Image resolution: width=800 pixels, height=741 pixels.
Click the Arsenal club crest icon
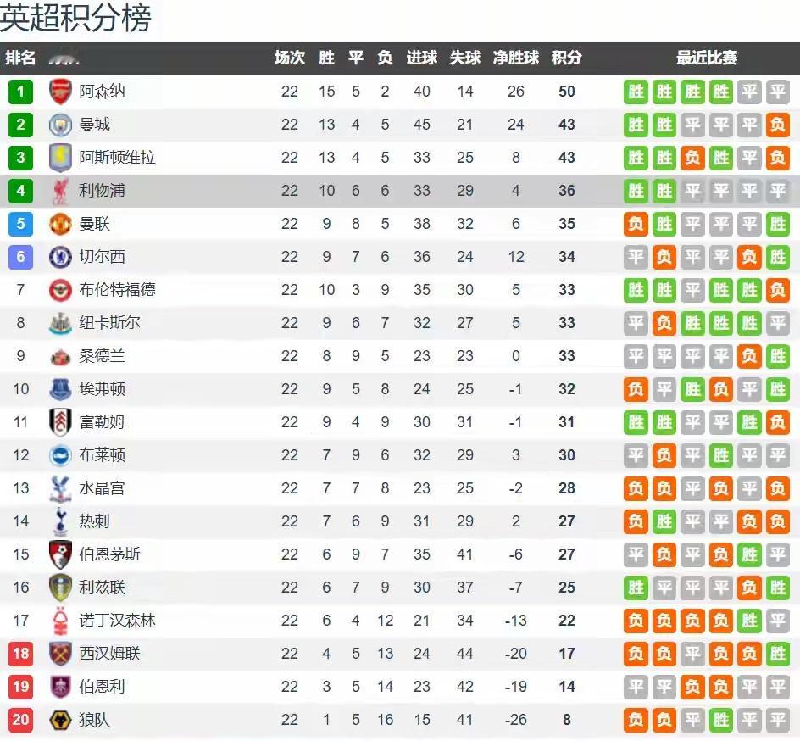tap(61, 92)
